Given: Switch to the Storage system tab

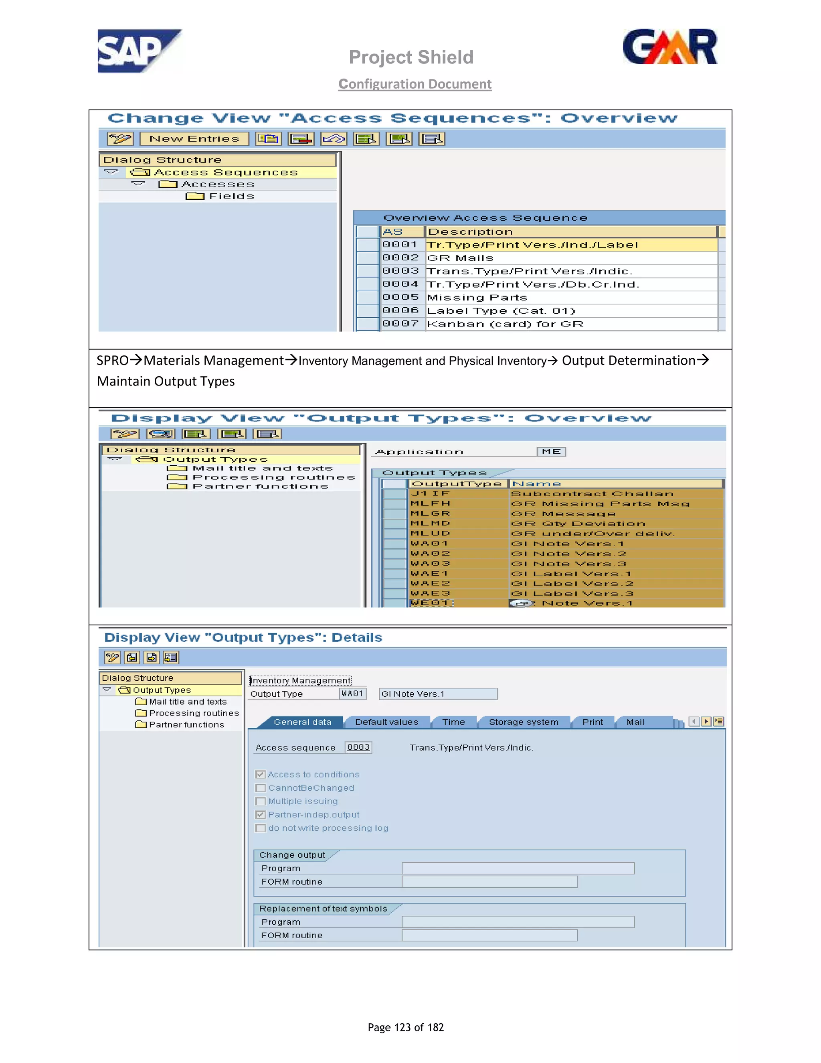Looking at the screenshot, I should [523, 722].
